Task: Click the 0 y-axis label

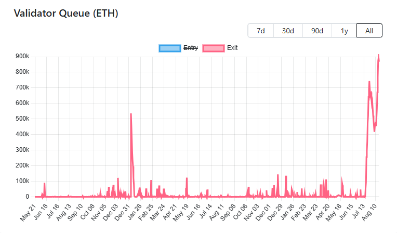Action: [x=27, y=197]
